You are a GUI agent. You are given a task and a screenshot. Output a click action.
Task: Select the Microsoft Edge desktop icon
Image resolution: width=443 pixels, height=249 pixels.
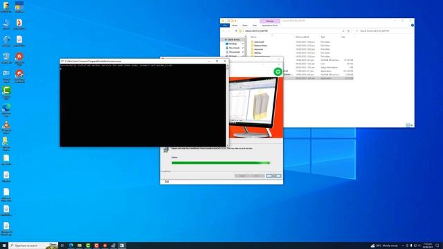tap(6, 110)
